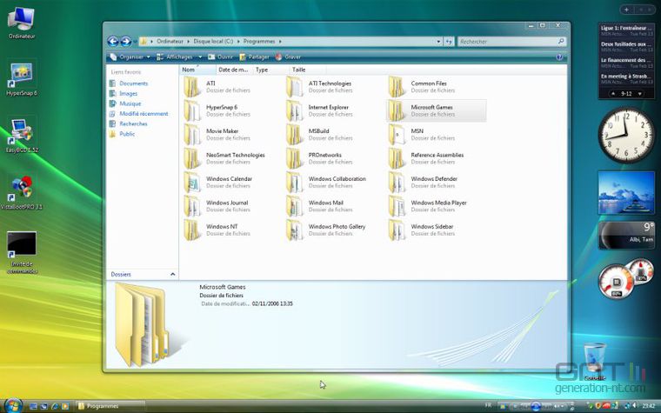Expand the arrow after Disque local (C:) in the address bar
Screen dimensions: 661x413
(238, 42)
